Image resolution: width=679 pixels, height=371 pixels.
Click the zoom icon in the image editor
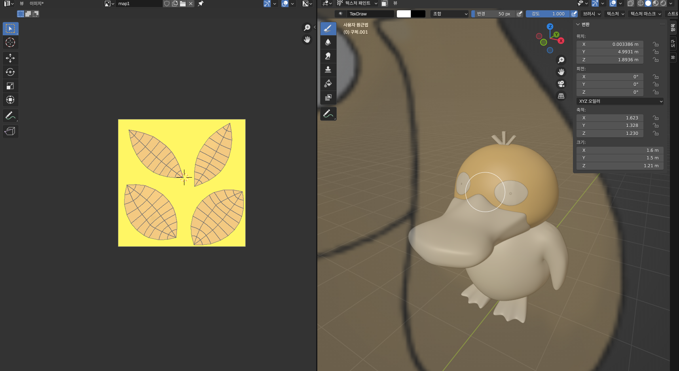(307, 28)
